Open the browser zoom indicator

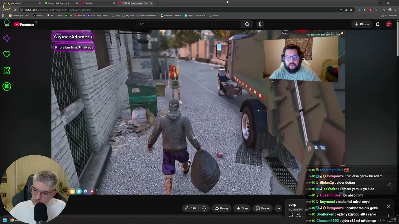341,10
